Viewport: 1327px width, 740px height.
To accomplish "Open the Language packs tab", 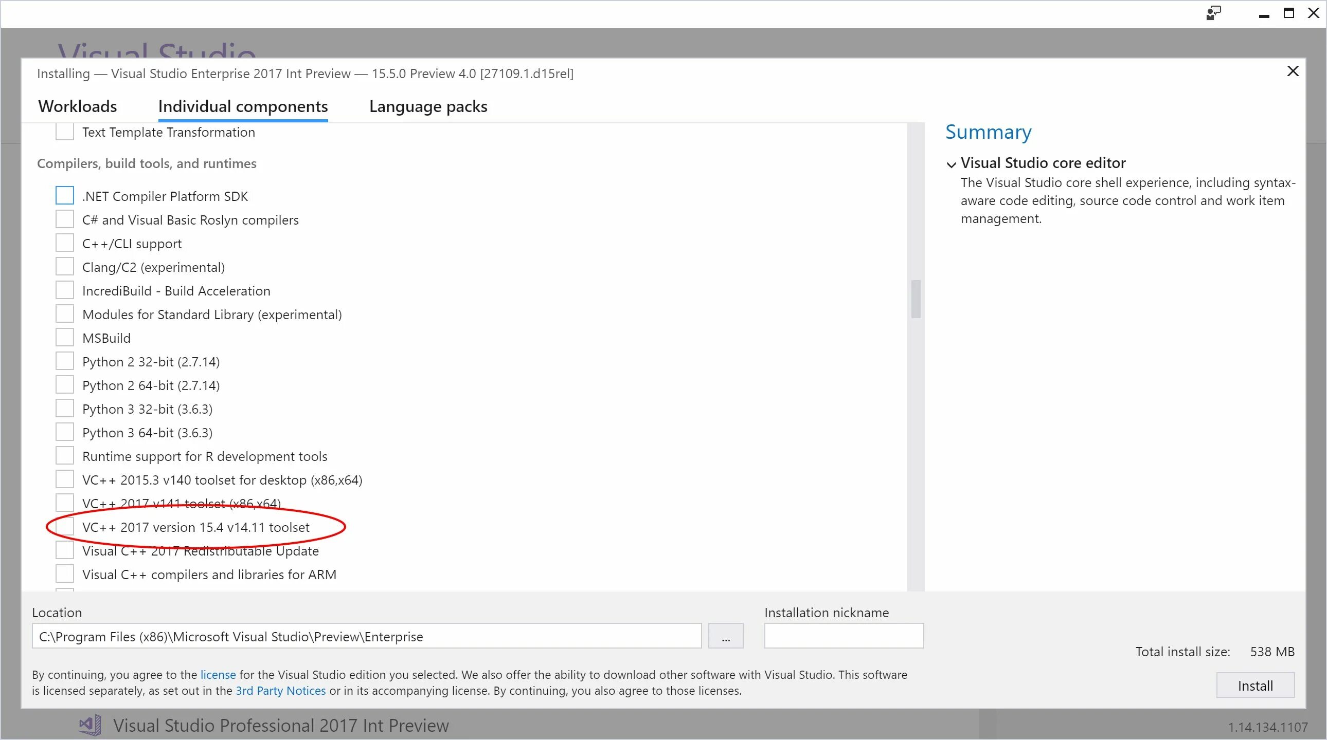I will point(427,106).
